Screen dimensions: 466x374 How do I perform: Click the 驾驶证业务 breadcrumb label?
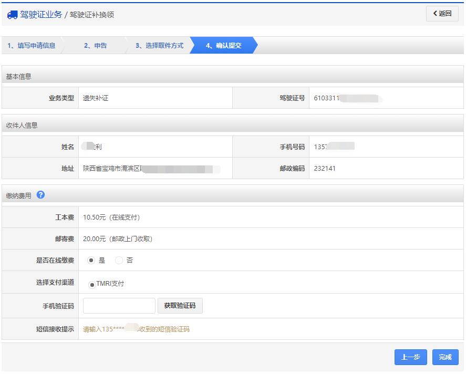pos(40,15)
